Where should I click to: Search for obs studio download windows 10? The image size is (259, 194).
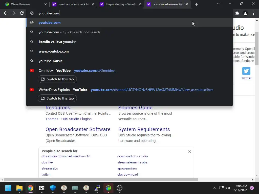point(66,156)
